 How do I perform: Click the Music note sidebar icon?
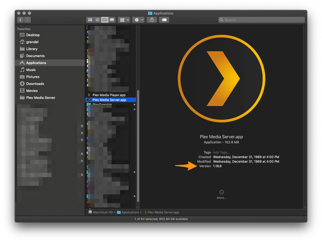(x=22, y=70)
